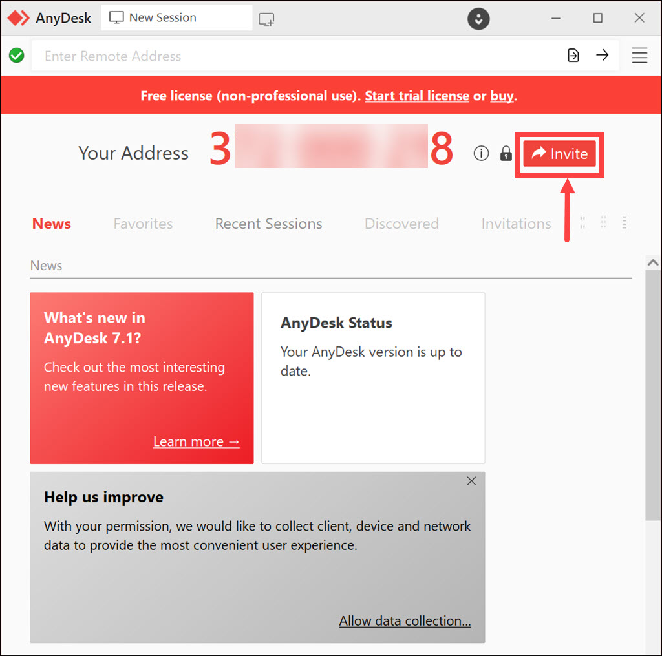Viewport: 662px width, 656px height.
Task: Click the Invite button
Action: tap(559, 154)
